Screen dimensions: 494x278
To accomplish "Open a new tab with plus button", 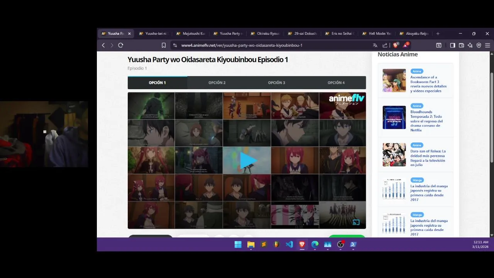I will coord(438,34).
